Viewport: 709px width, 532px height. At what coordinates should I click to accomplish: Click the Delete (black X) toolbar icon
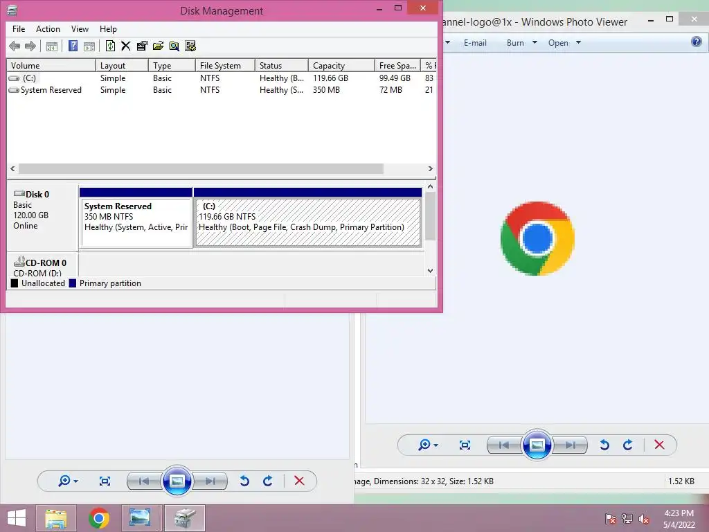pos(126,46)
